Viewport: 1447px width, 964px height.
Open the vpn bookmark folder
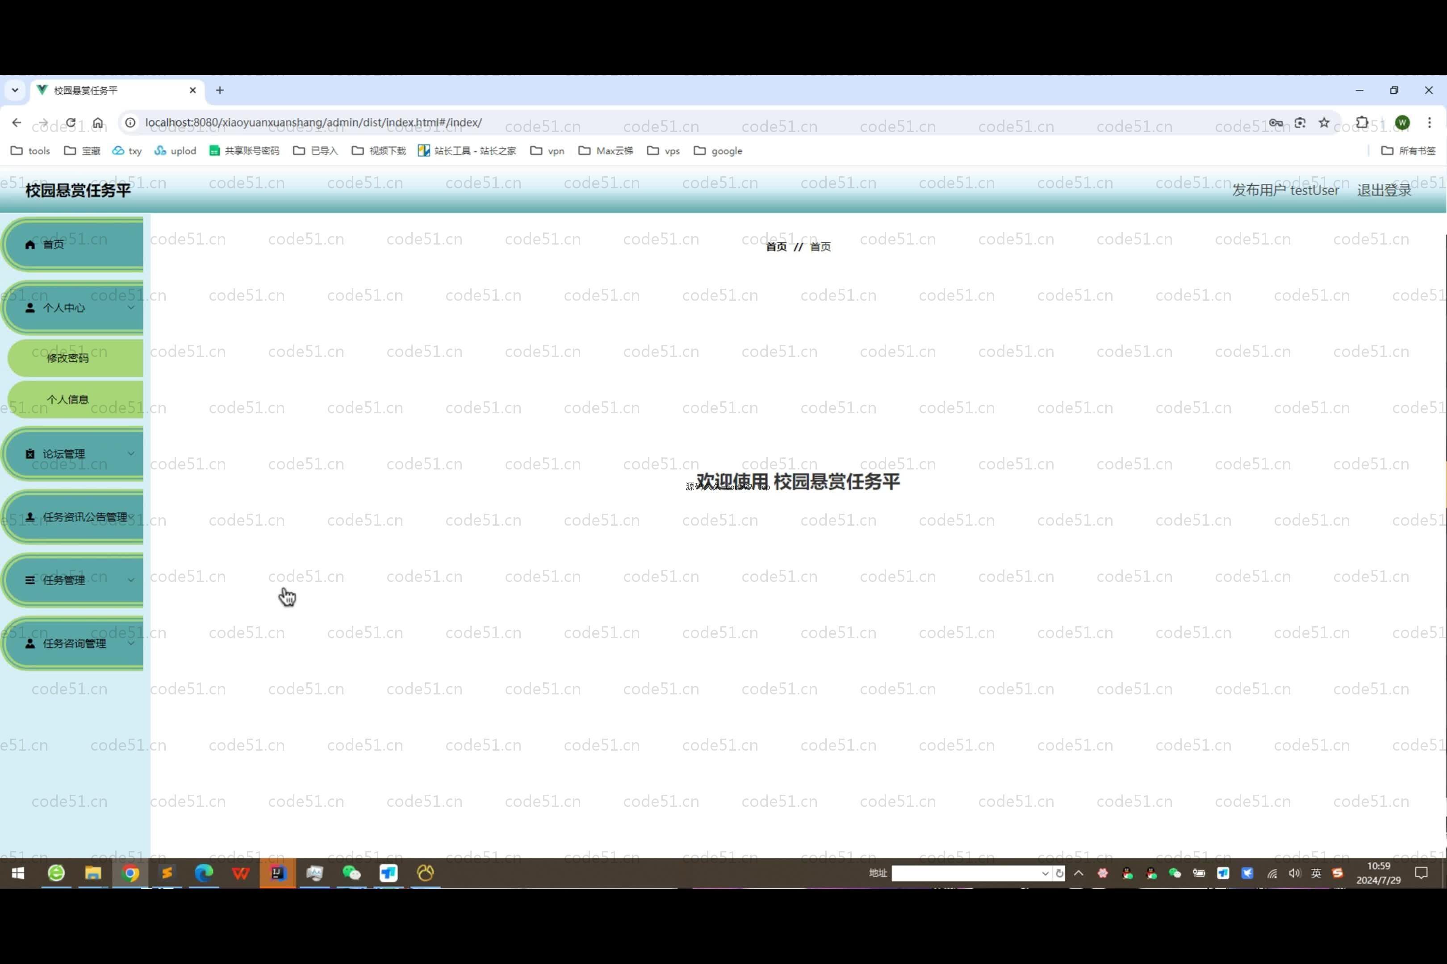tap(547, 151)
